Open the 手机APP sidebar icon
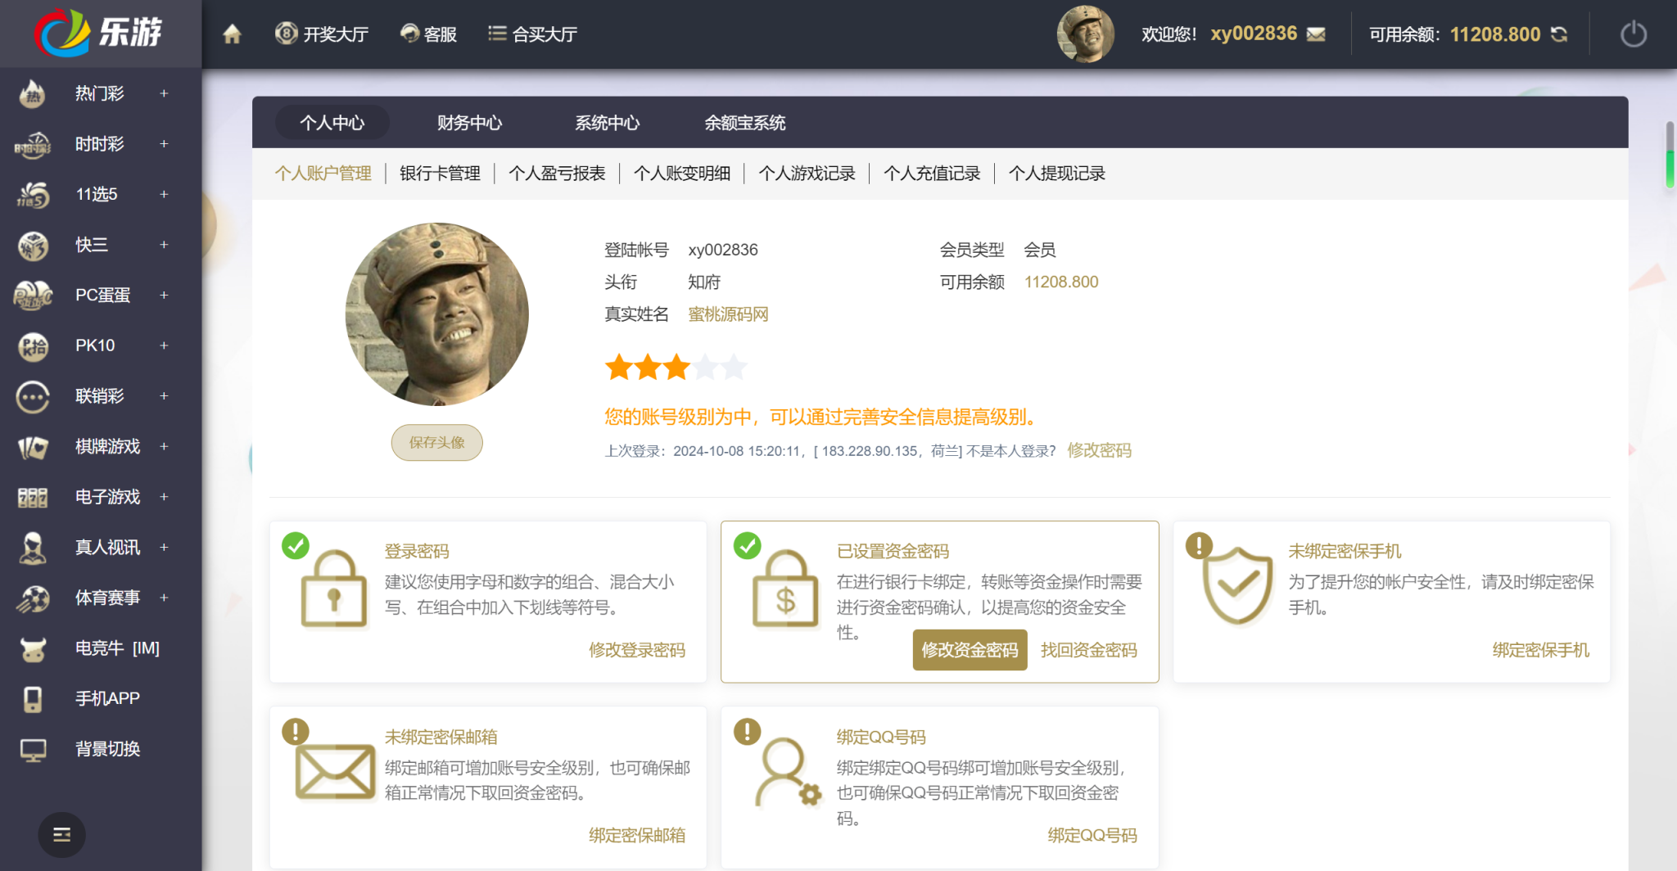Viewport: 1677px width, 871px height. coord(33,699)
